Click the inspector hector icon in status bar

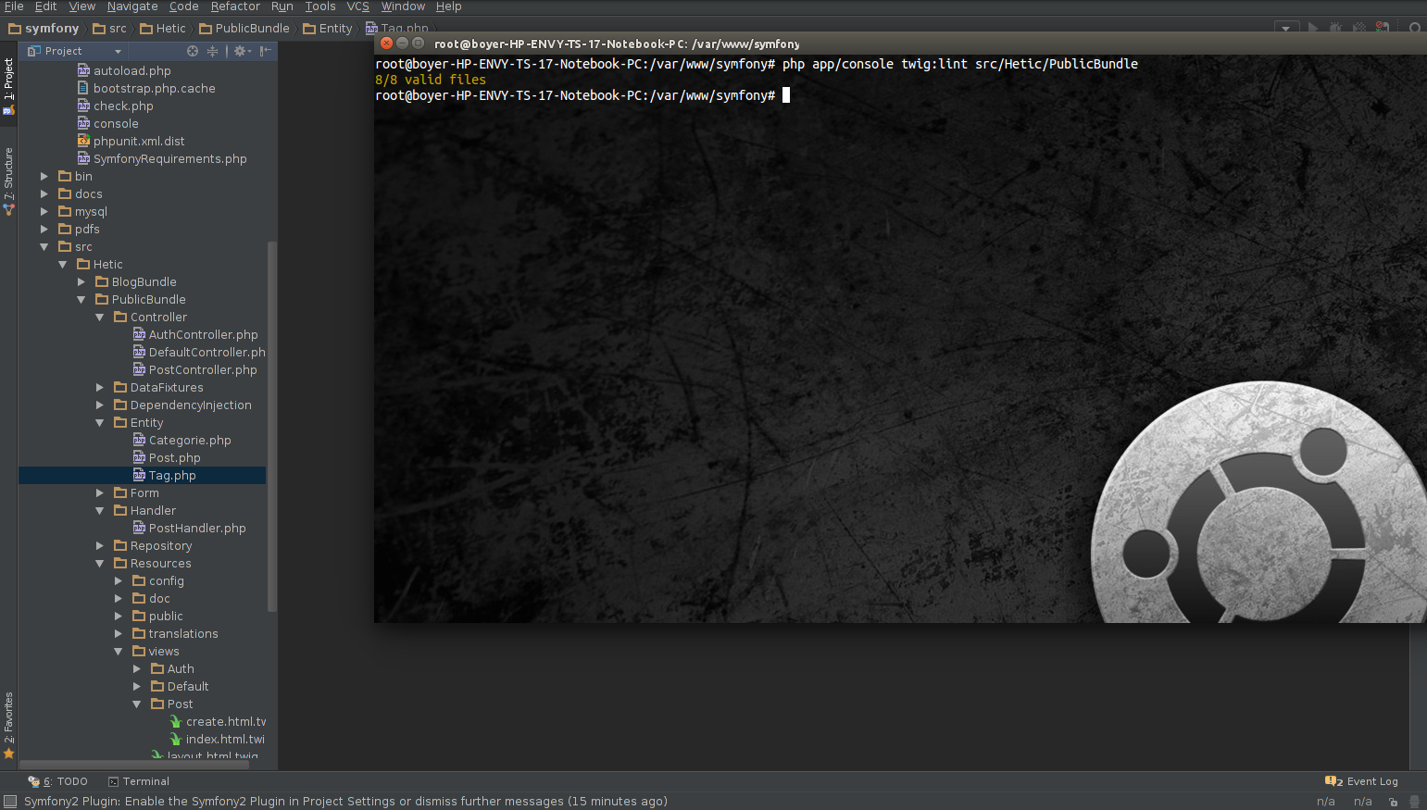click(1415, 802)
